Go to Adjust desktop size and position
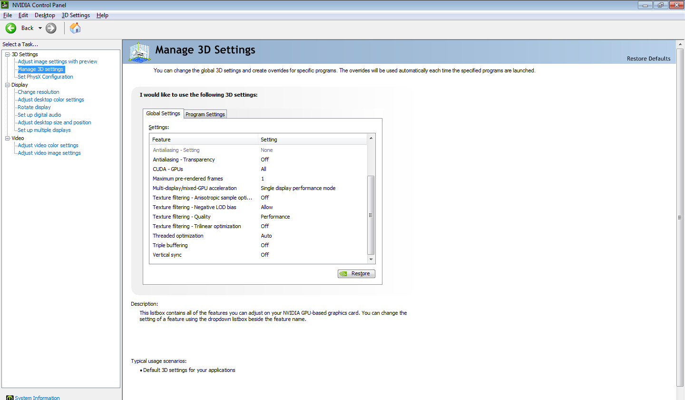Viewport: 685px width, 400px height. pos(54,122)
